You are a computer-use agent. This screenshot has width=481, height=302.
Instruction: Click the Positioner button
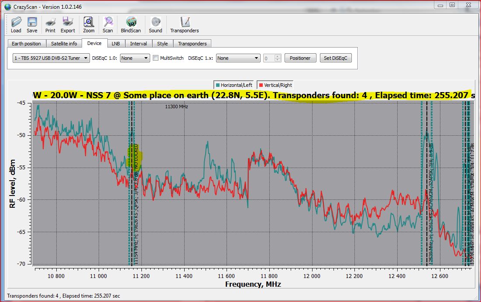[300, 58]
